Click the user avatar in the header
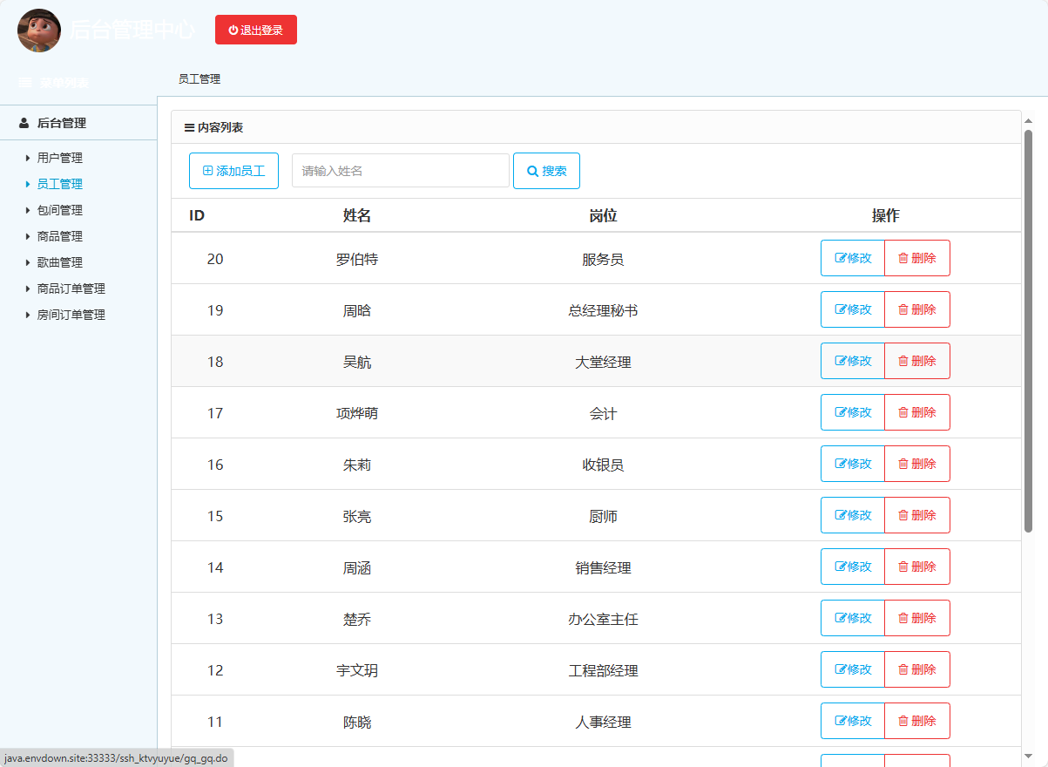This screenshot has height=767, width=1048. tap(38, 31)
